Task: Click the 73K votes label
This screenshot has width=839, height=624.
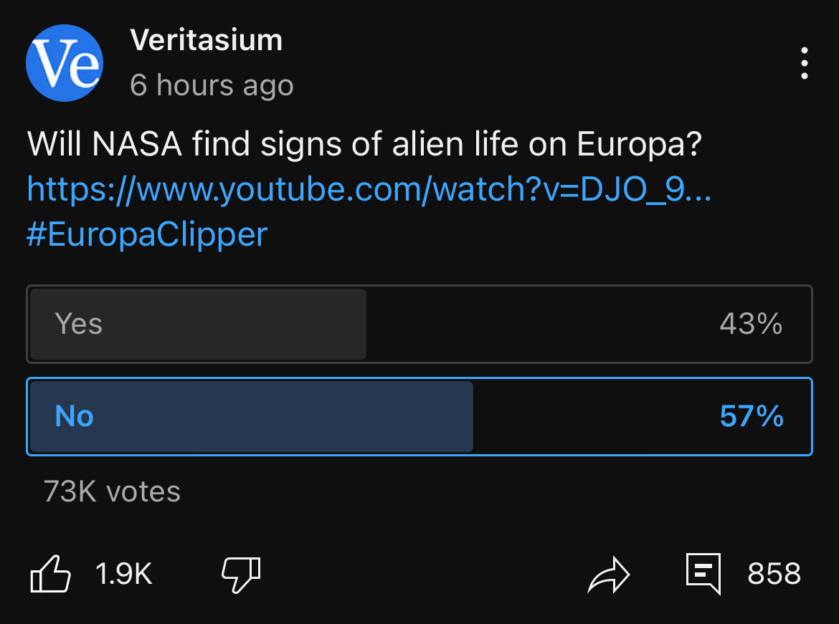Action: [x=112, y=491]
